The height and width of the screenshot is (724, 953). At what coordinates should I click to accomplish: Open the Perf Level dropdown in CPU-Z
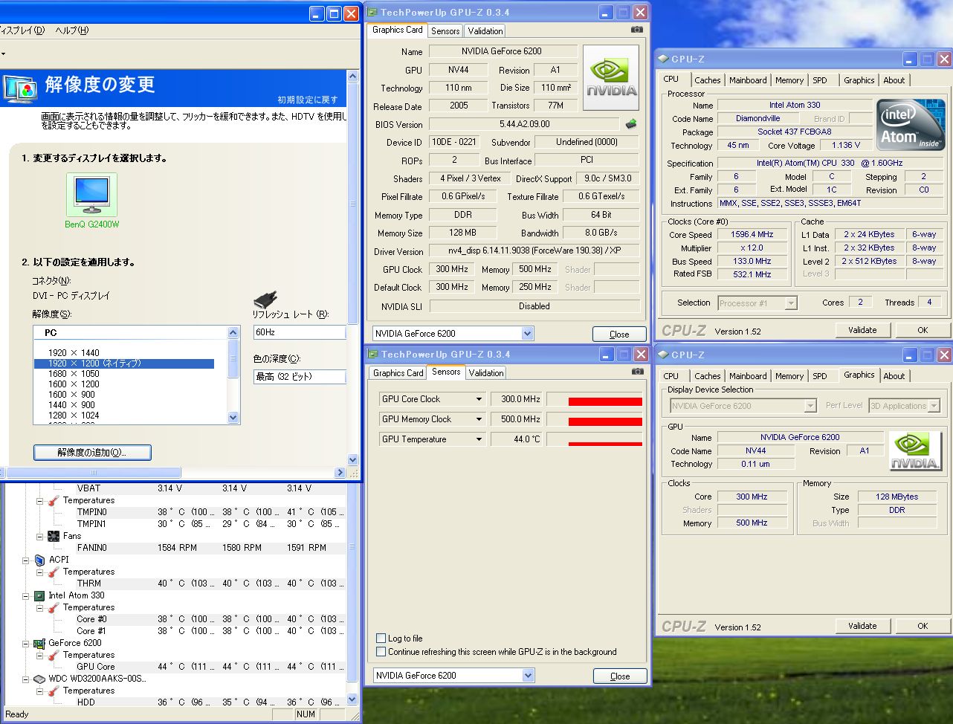point(934,406)
